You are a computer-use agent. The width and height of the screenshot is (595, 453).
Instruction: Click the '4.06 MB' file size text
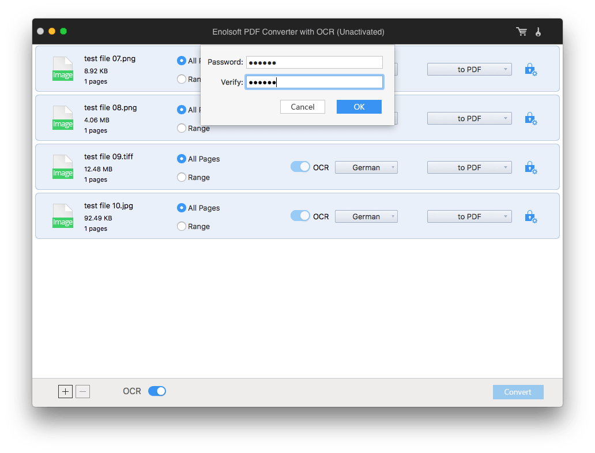[x=97, y=120]
